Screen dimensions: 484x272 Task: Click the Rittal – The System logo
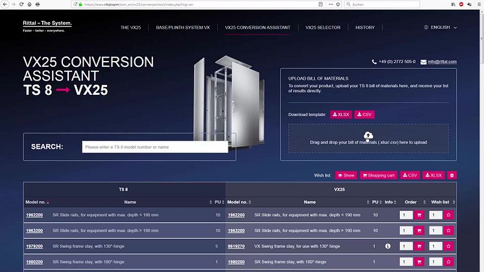[x=47, y=26]
